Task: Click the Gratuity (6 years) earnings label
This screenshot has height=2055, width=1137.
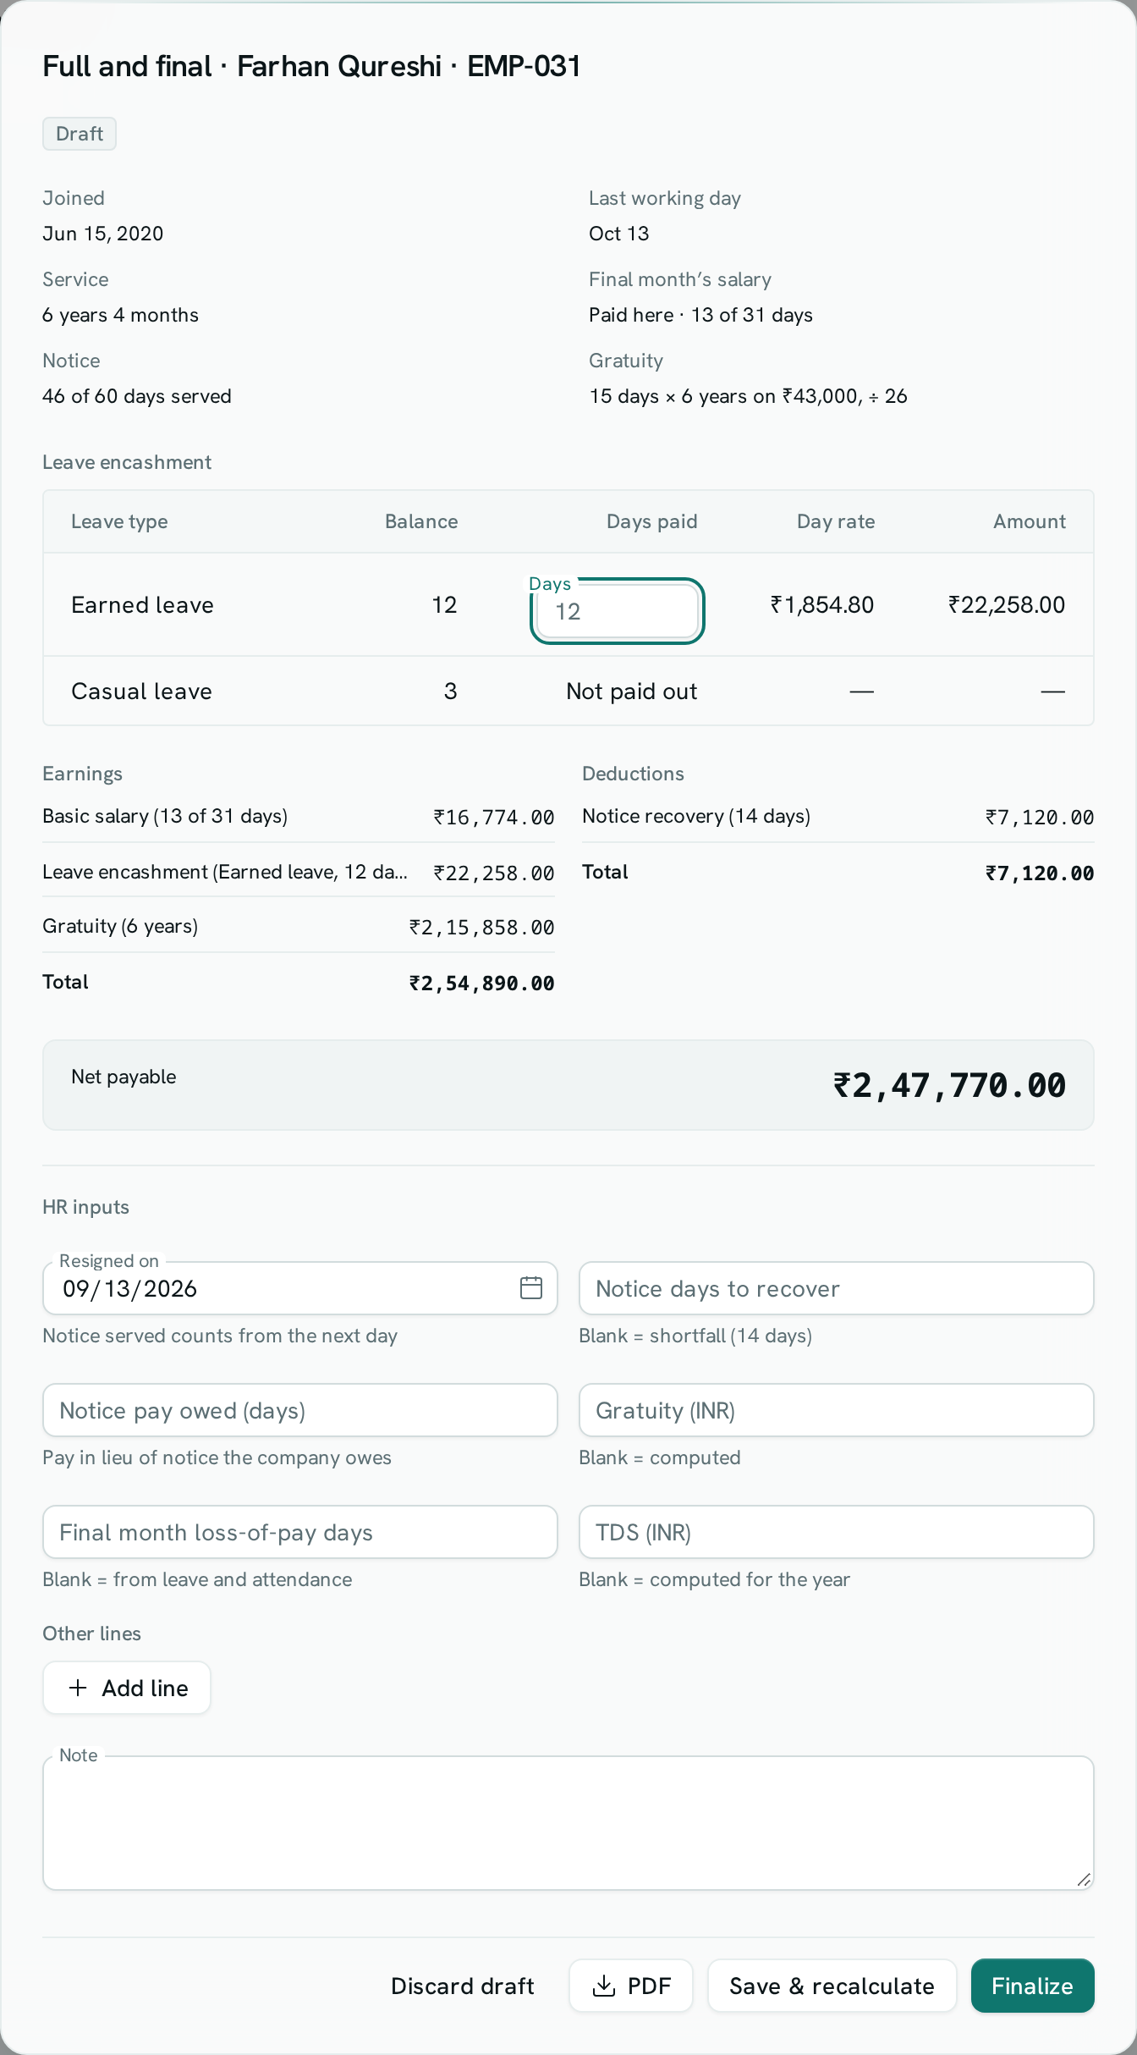Action: (x=120, y=926)
